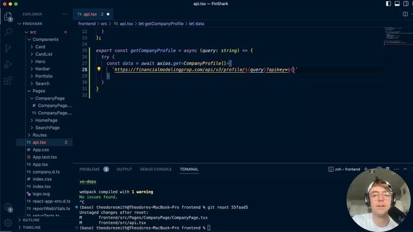Viewport: 413px width, 232px height.
Task: Open the Explorer view in activity bar
Action: (8, 17)
